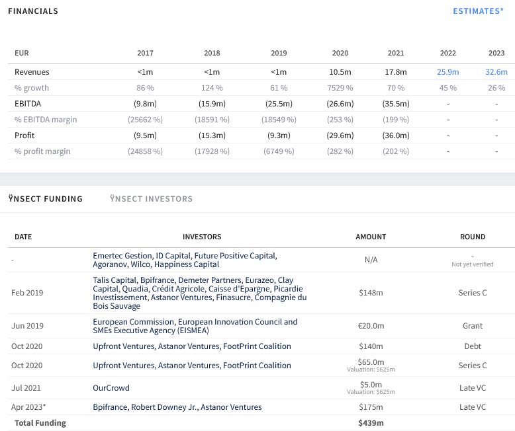515x431 pixels.
Task: Select the $439m total funding amount
Action: coord(371,423)
